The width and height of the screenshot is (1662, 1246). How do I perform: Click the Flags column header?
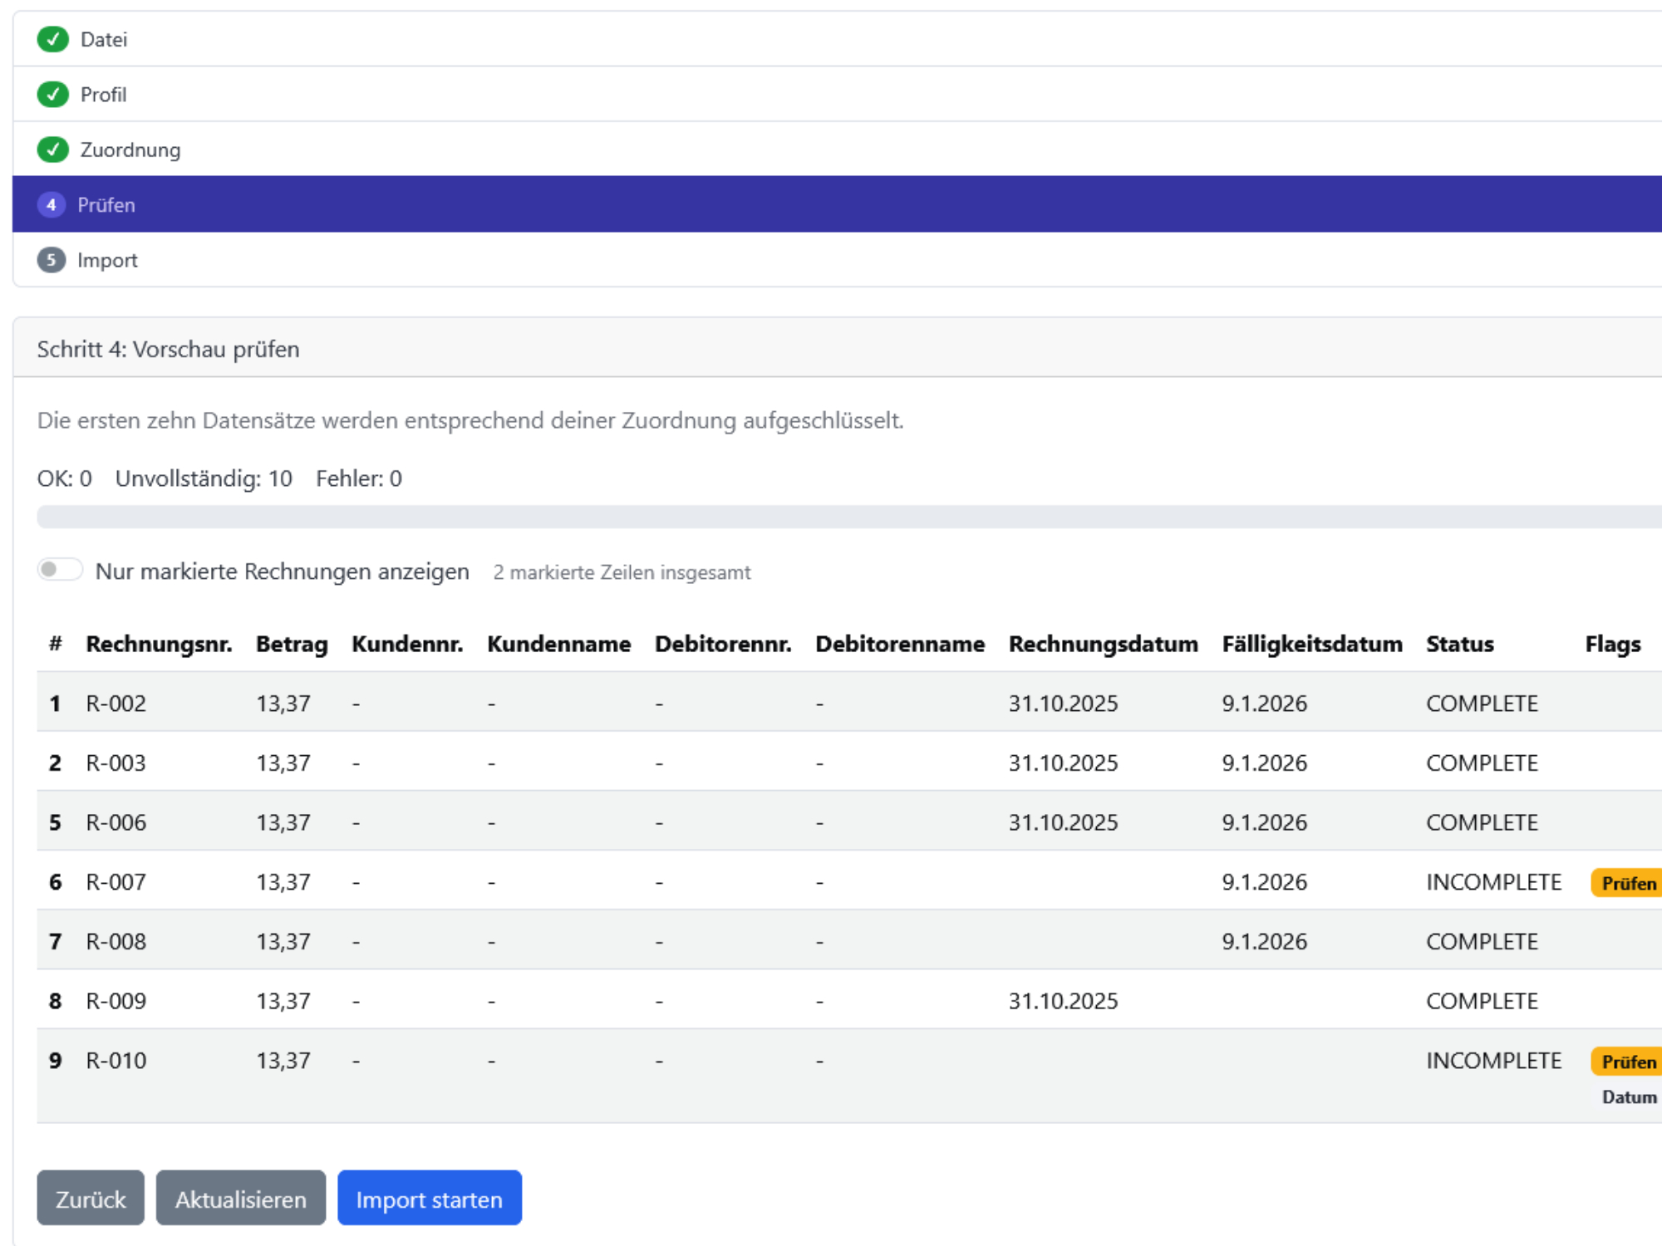(1613, 644)
